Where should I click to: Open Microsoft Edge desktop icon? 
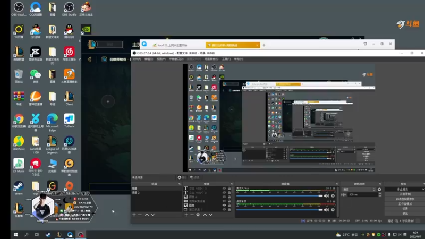52,123
